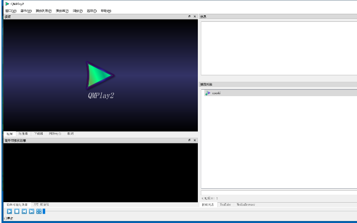357x223 pixels.
Task: Click the playlist filter input field
Action: coord(279,192)
